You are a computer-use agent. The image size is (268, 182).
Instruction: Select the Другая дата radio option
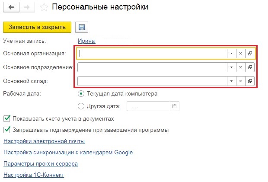coord(81,106)
